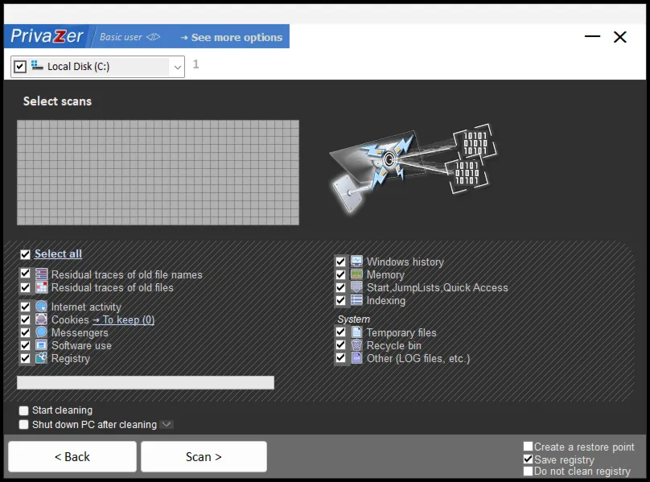Click the scan progress bar
This screenshot has height=482, width=650.
pos(146,382)
